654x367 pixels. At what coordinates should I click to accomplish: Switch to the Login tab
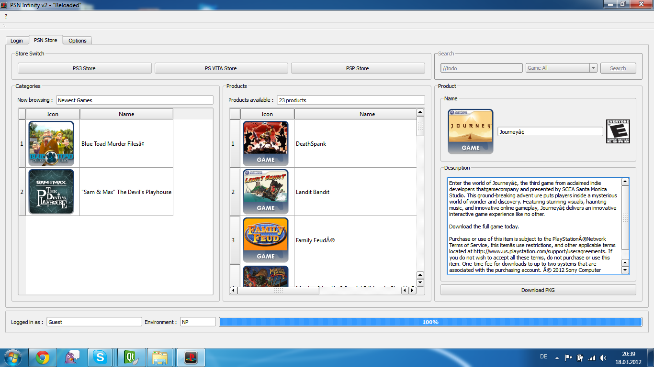click(x=17, y=41)
